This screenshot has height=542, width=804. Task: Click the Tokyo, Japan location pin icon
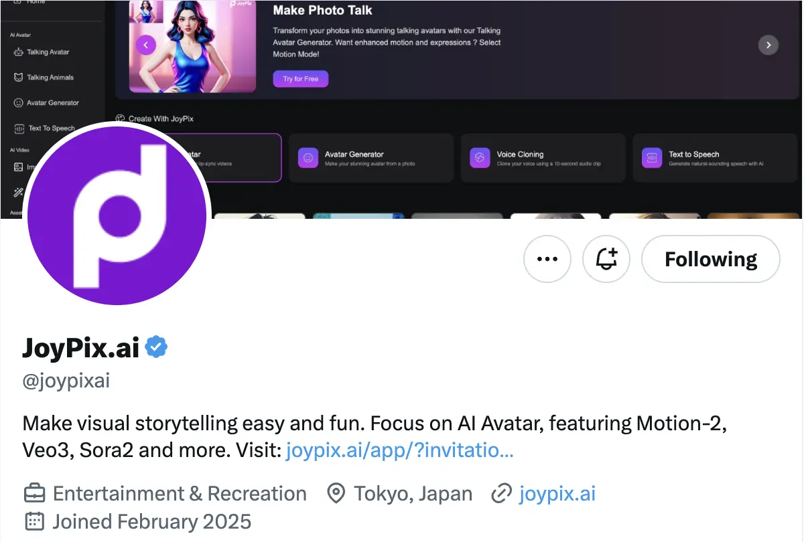pyautogui.click(x=335, y=494)
